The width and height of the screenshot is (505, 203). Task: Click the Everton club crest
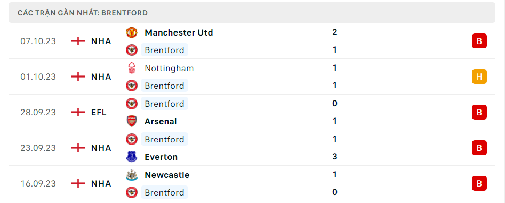coord(131,157)
